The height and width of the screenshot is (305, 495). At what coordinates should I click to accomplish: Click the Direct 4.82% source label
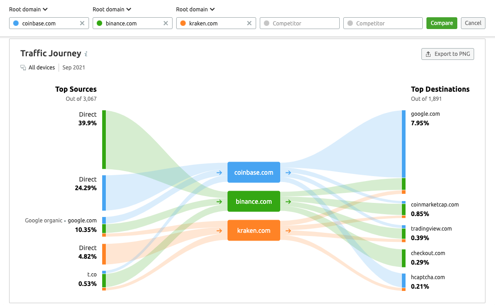click(88, 252)
